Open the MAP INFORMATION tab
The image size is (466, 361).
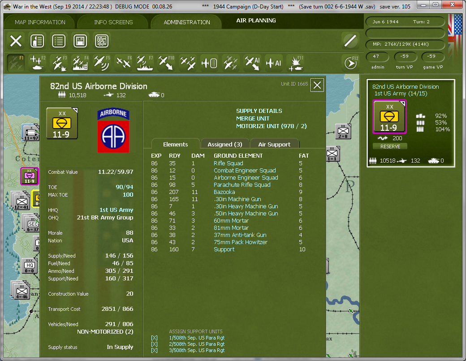(40, 22)
